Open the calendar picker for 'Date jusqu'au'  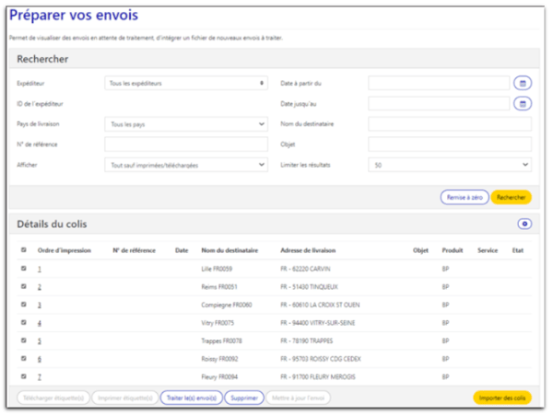click(x=523, y=103)
